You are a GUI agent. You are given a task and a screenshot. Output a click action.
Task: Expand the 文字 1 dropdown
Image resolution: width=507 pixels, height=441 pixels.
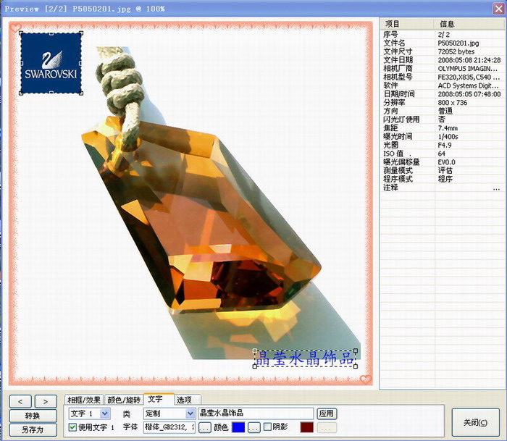tap(105, 413)
